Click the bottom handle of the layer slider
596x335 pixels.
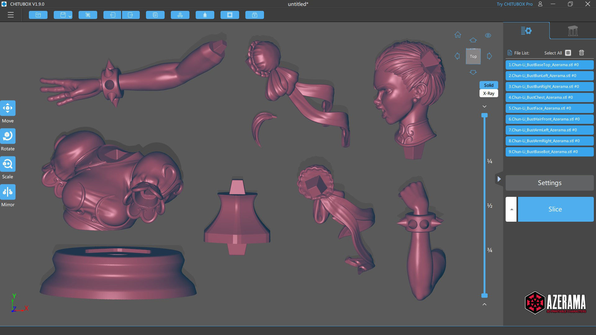[484, 295]
